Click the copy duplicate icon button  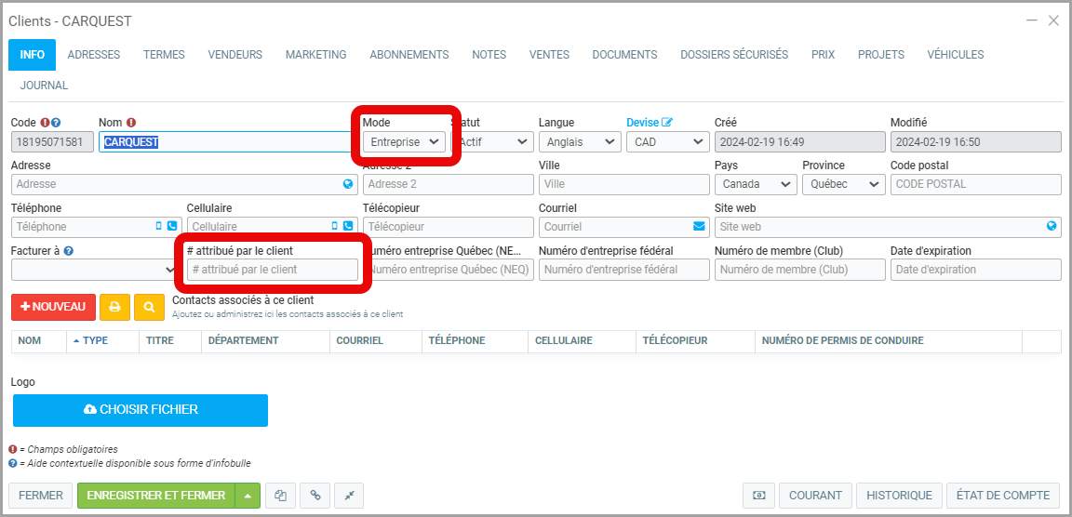(280, 496)
